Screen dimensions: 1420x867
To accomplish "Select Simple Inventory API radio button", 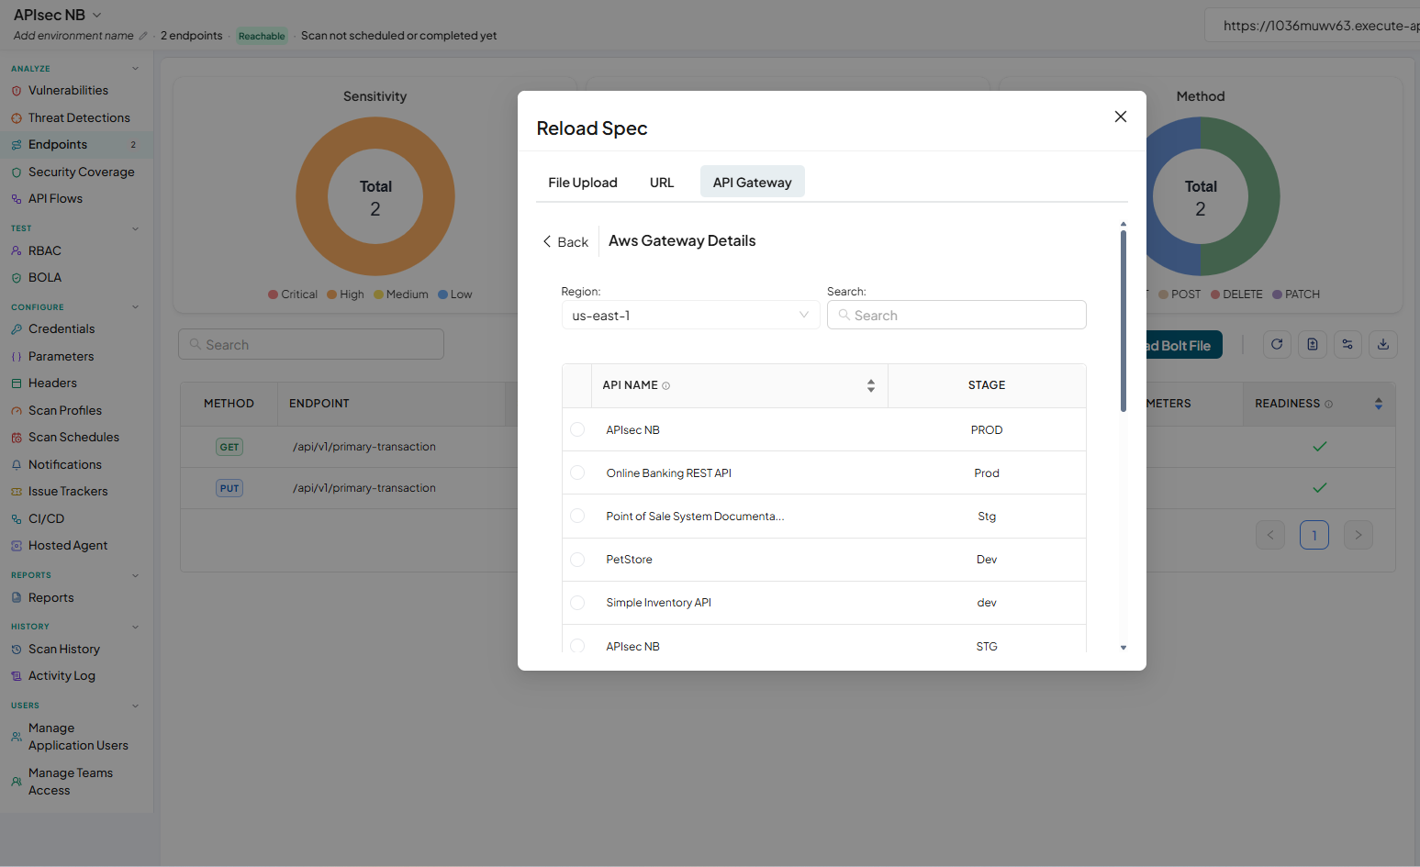I will 577,603.
